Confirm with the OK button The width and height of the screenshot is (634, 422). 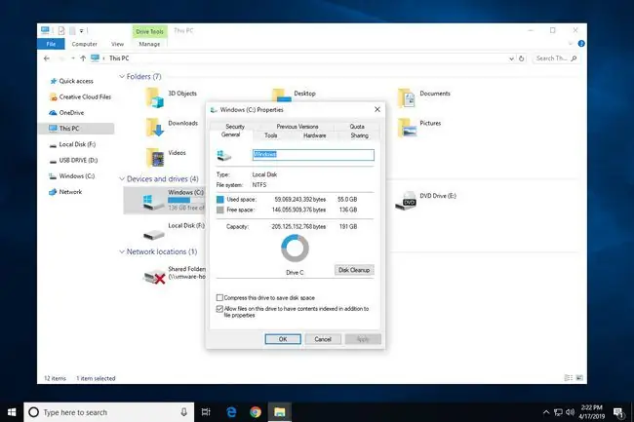pos(283,339)
